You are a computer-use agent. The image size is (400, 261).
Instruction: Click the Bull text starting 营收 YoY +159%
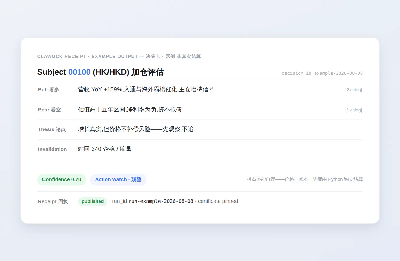click(x=146, y=89)
